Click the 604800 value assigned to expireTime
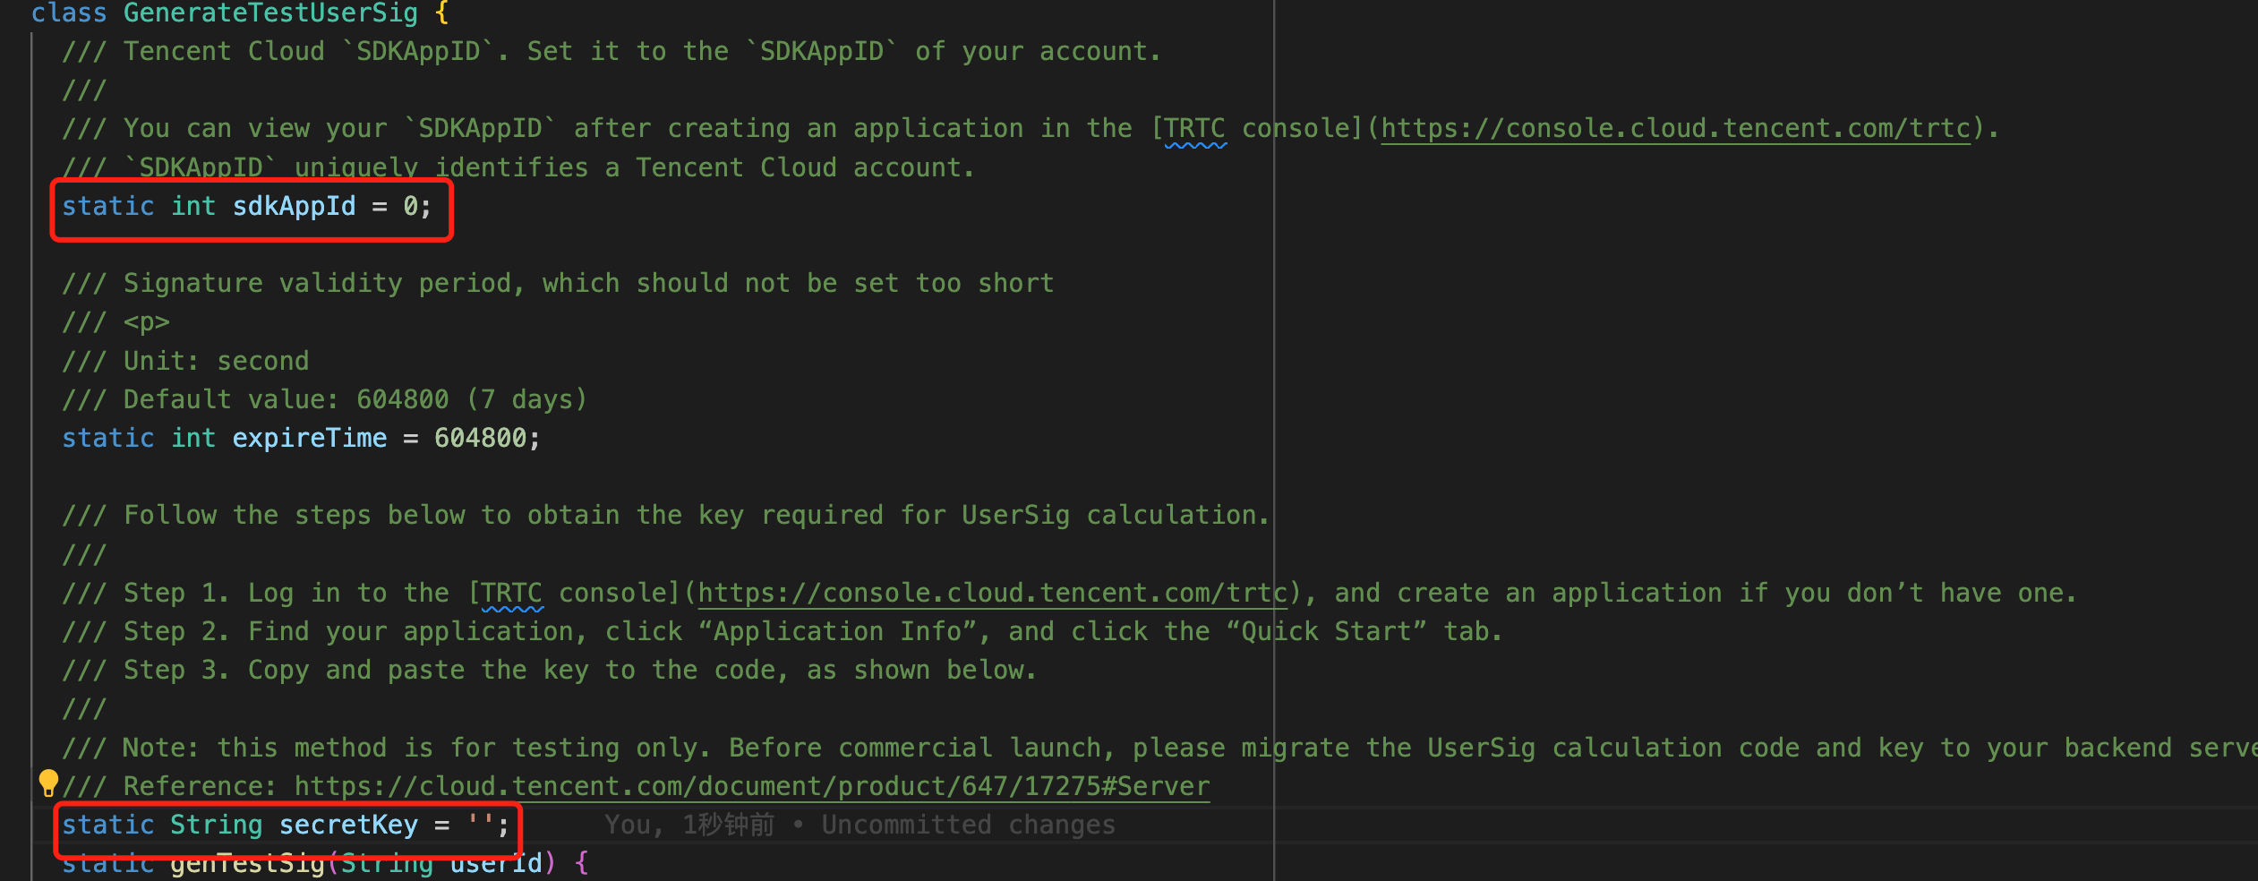 coord(480,439)
